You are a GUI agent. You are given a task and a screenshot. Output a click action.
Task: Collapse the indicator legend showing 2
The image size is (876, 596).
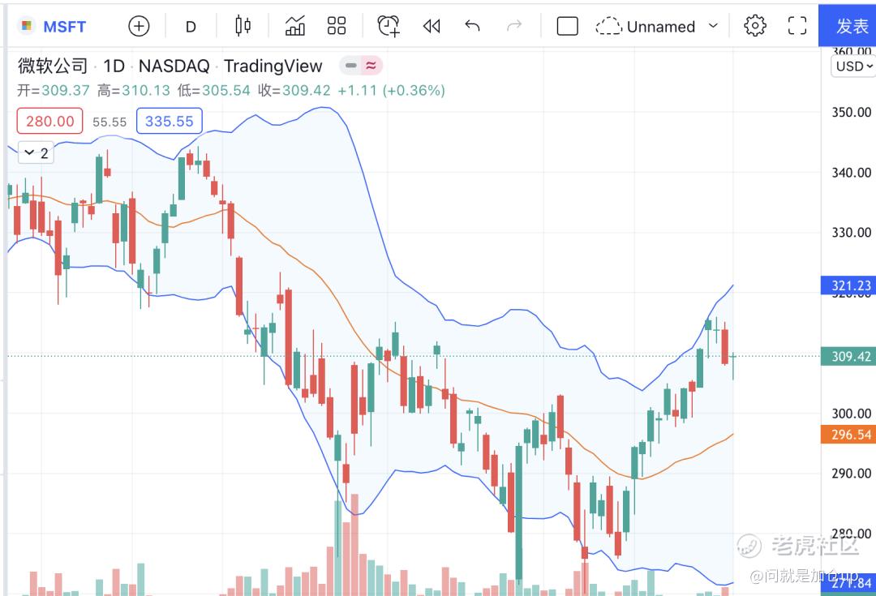pos(36,152)
